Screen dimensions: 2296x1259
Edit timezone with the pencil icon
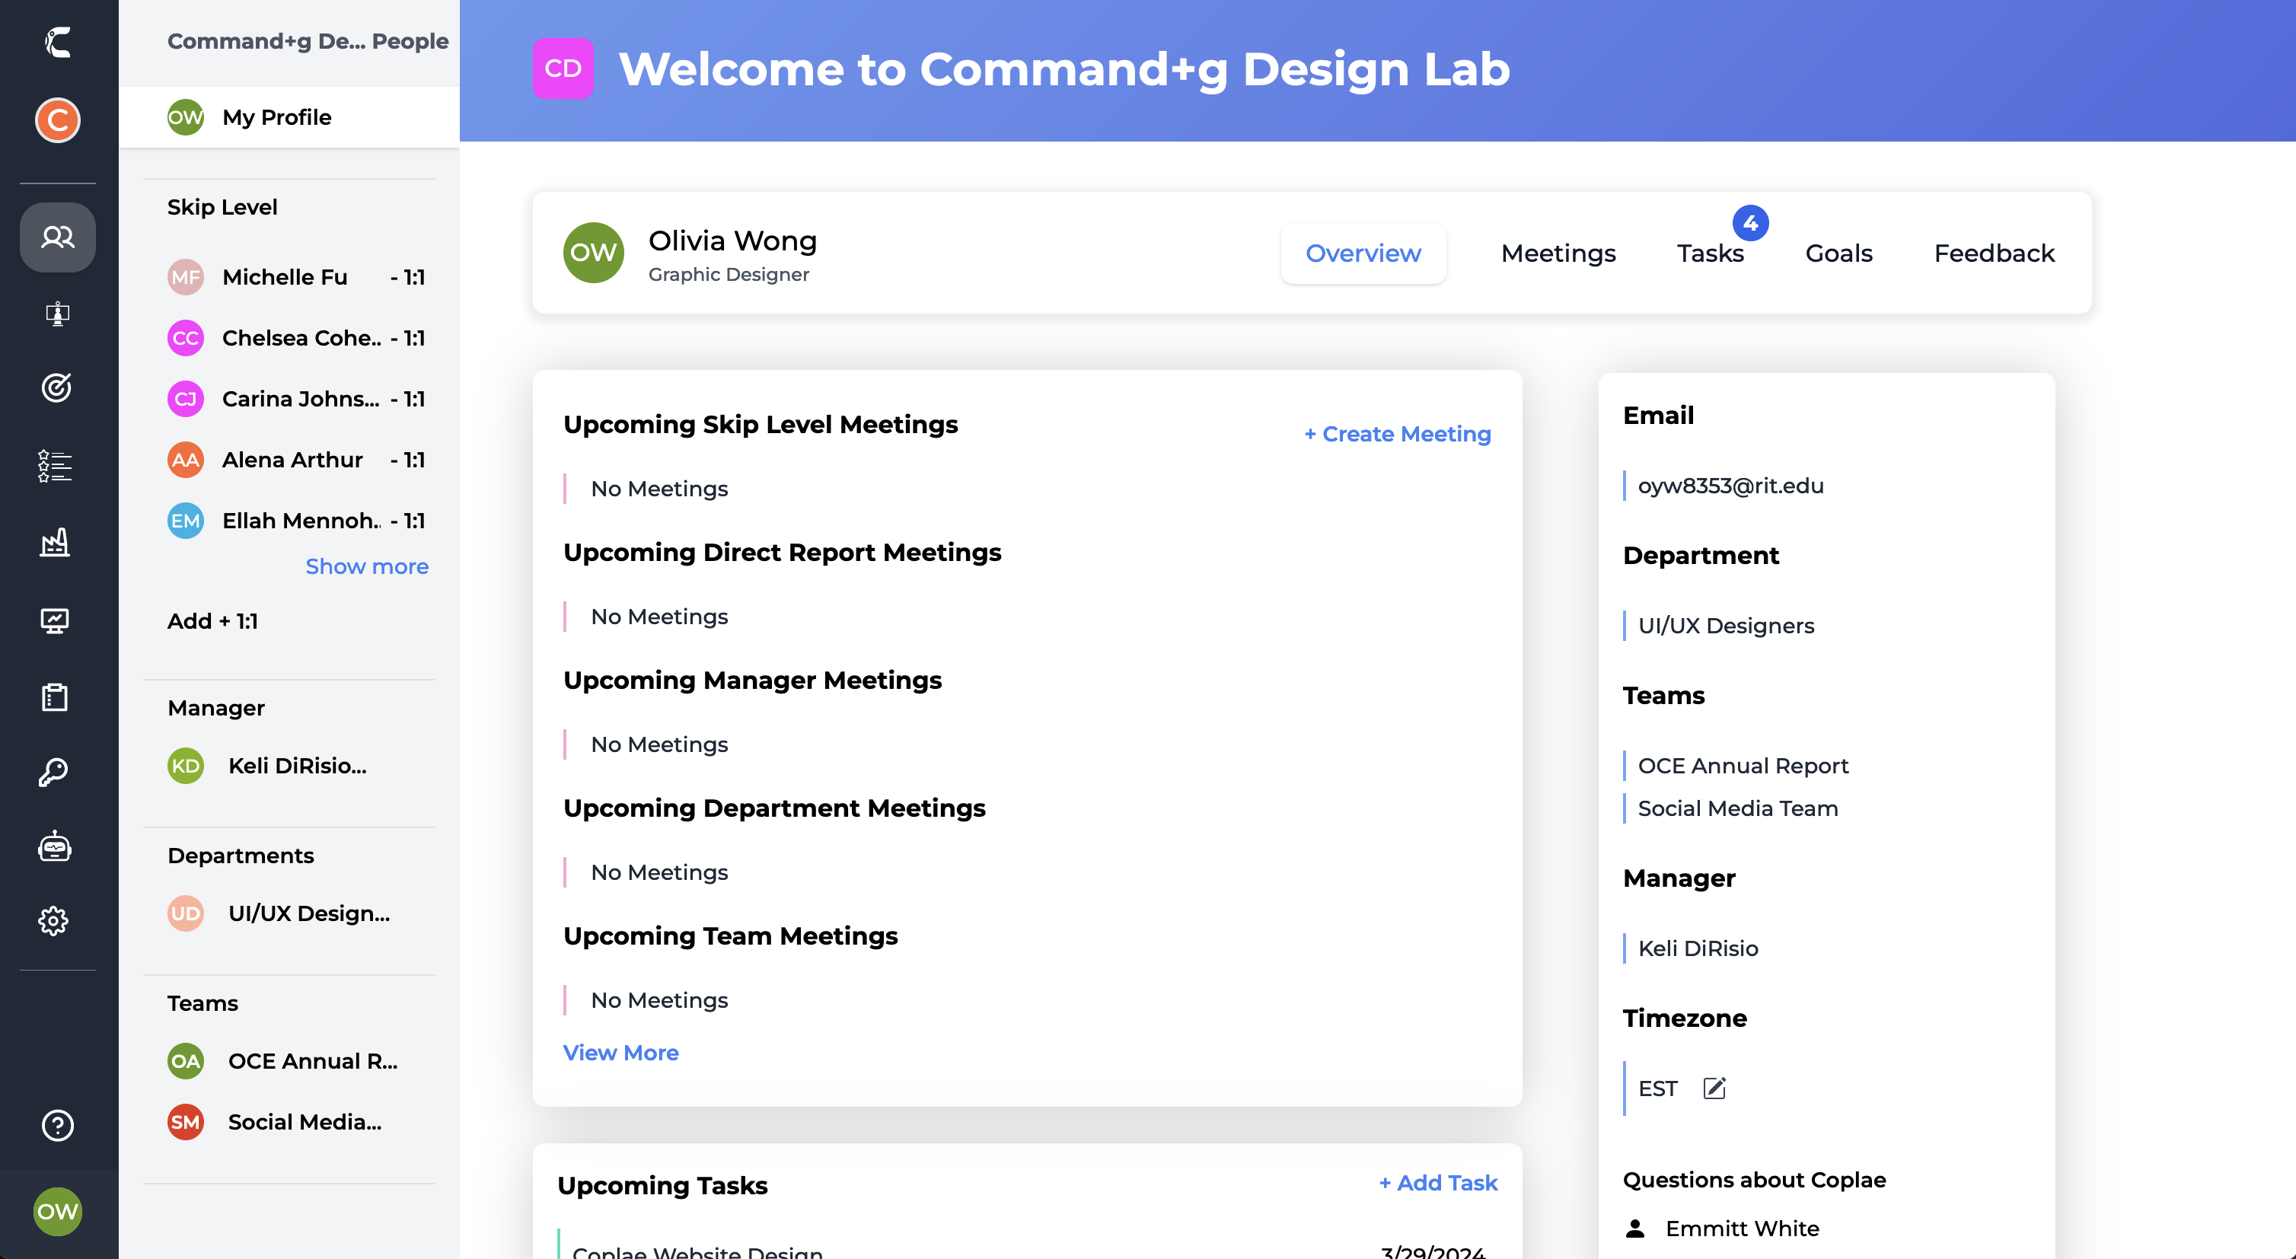[x=1714, y=1088]
